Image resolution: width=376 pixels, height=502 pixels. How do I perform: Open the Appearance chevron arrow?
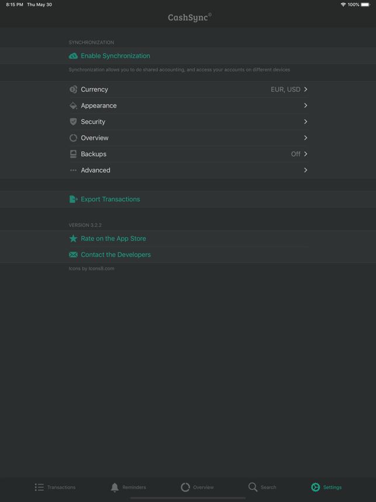coord(306,105)
